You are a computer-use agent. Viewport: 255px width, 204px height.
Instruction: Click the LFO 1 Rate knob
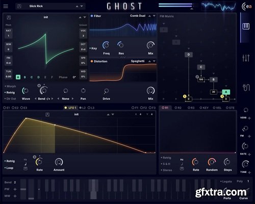39,162
